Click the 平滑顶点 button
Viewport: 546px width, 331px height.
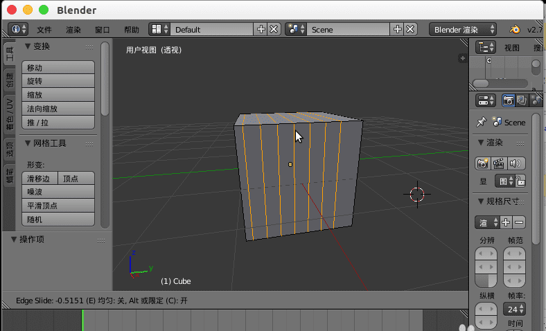tap(59, 206)
